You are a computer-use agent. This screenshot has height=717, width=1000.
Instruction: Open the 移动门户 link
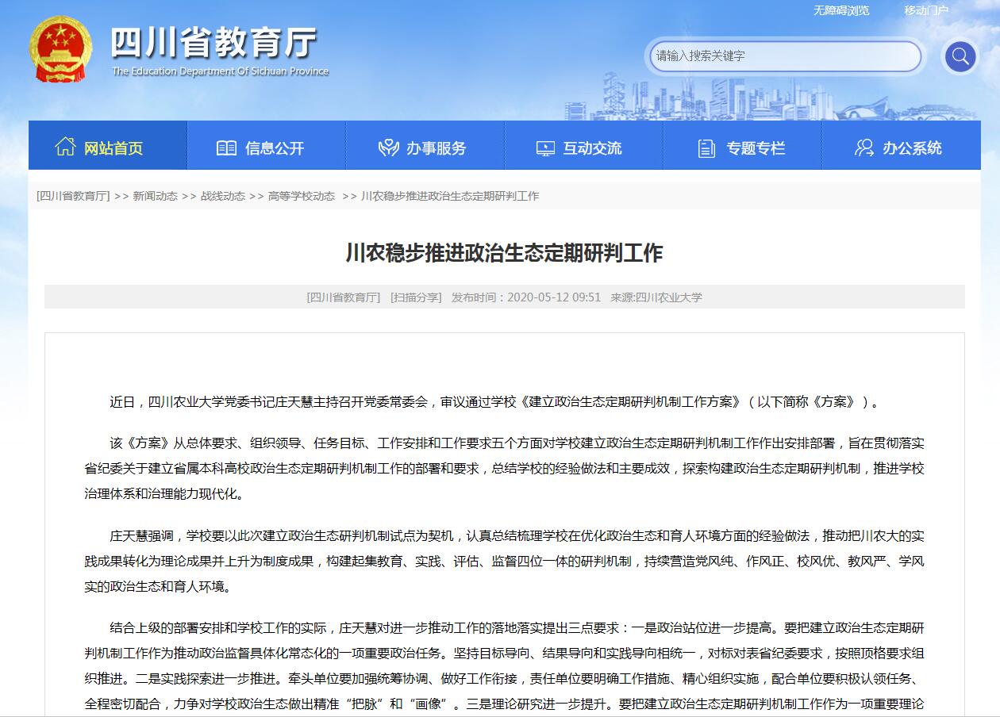[x=926, y=10]
